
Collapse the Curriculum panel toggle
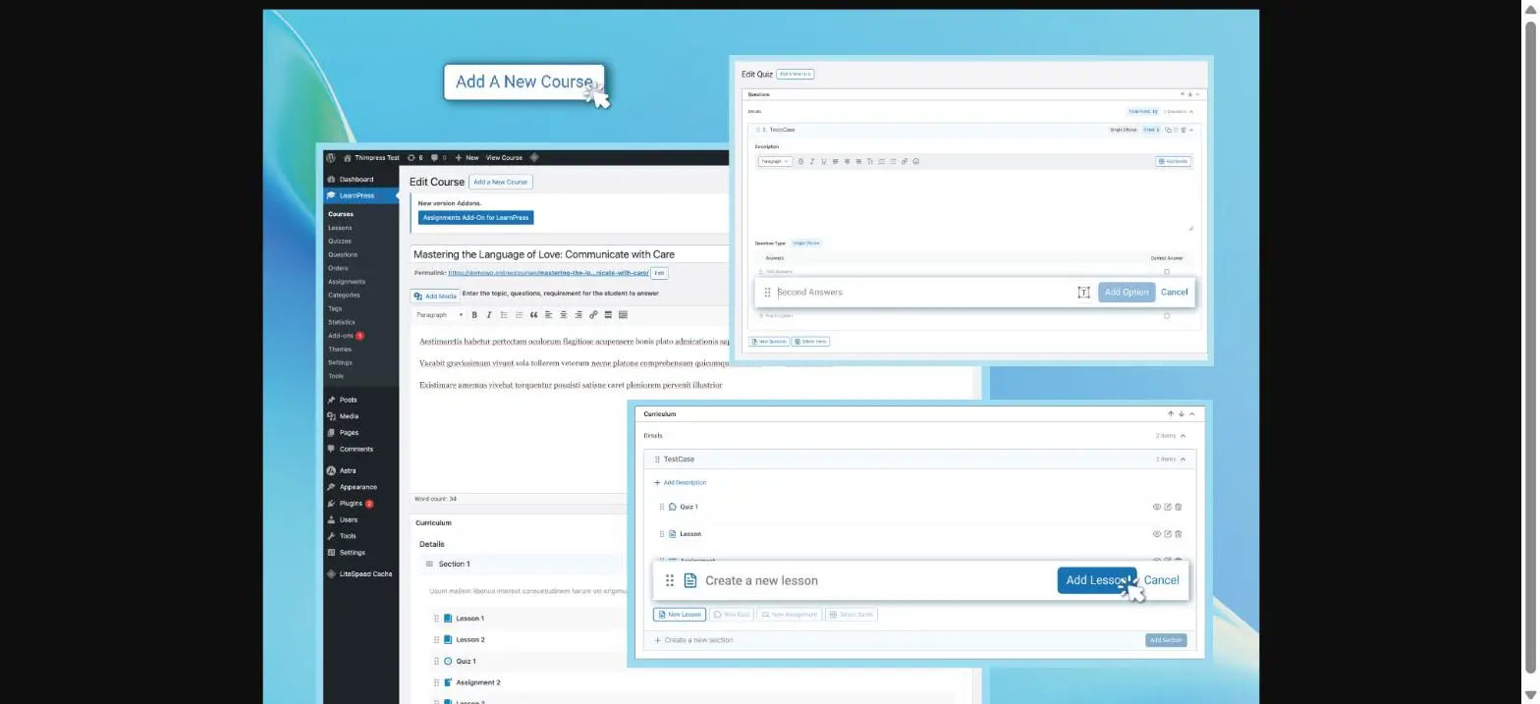click(x=1192, y=414)
